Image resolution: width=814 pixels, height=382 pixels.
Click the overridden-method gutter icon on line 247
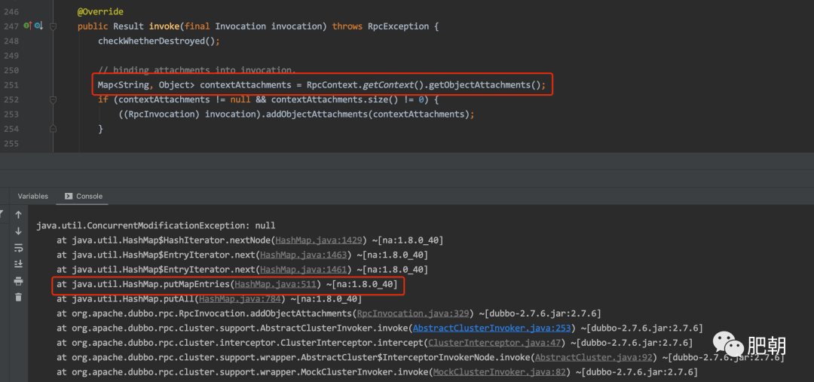38,26
